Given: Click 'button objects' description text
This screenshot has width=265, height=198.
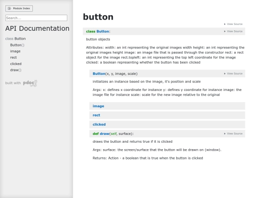Looking at the screenshot, I should (x=98, y=39).
